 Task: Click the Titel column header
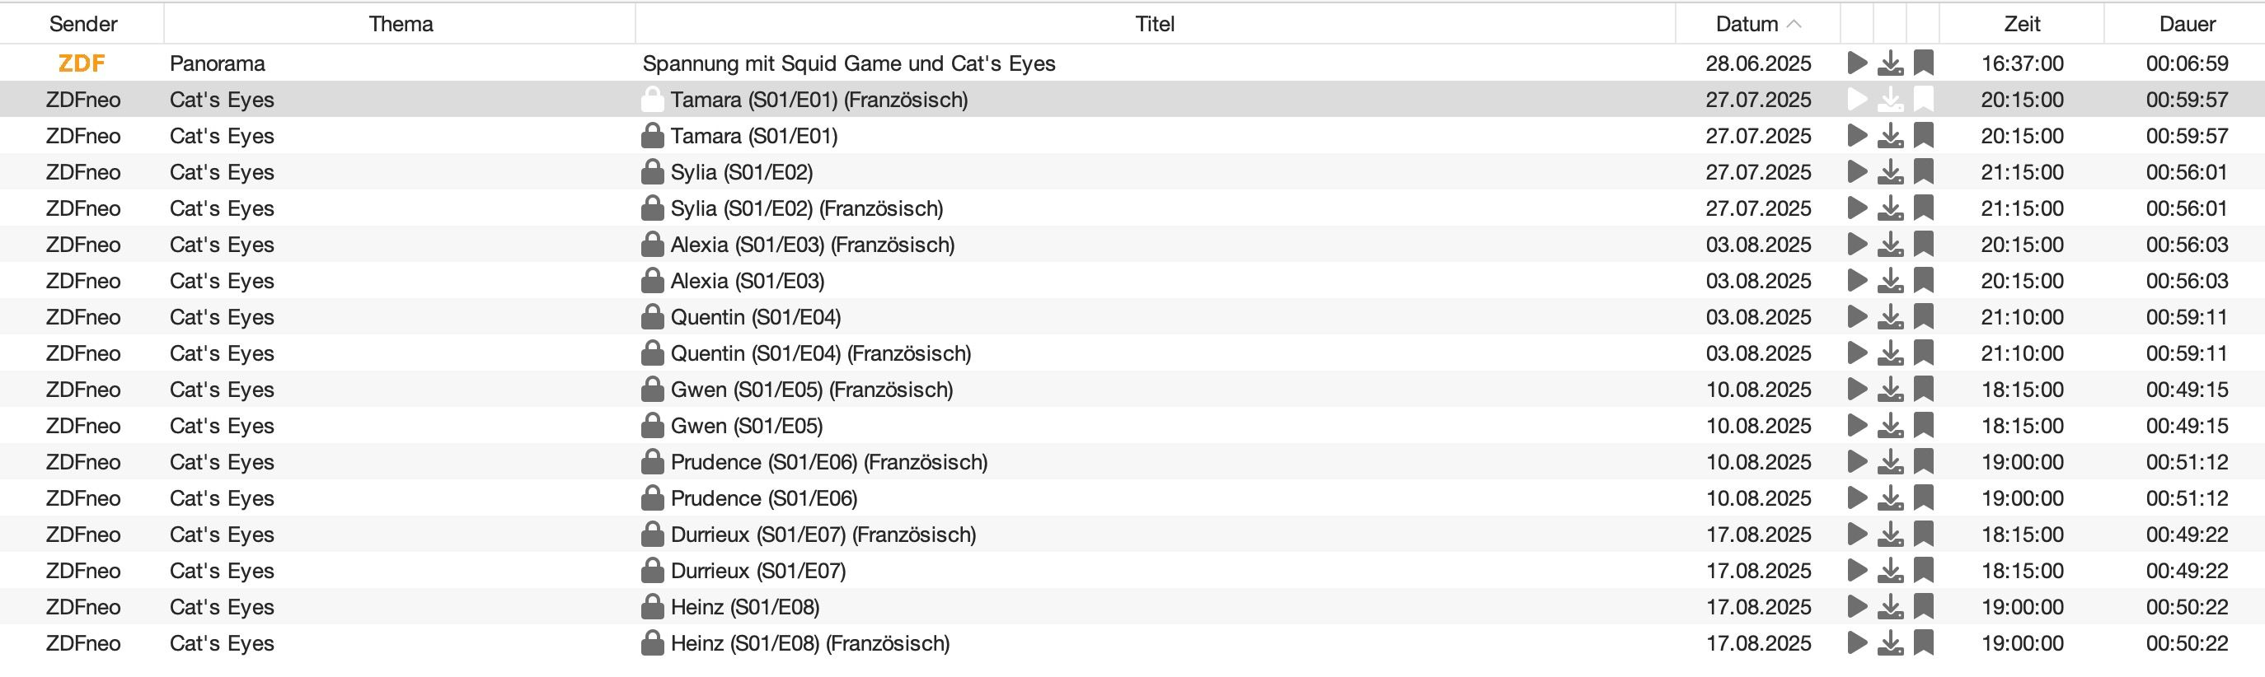click(x=1155, y=24)
